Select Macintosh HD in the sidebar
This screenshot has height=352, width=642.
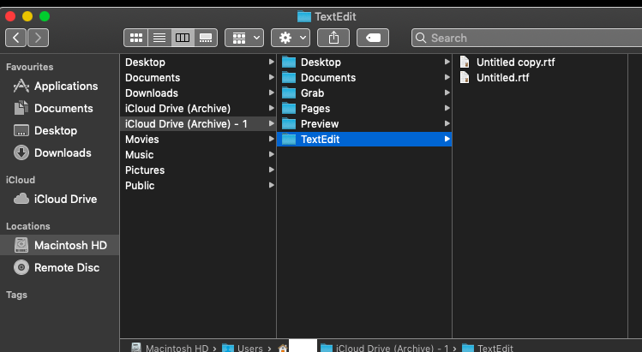[60, 245]
